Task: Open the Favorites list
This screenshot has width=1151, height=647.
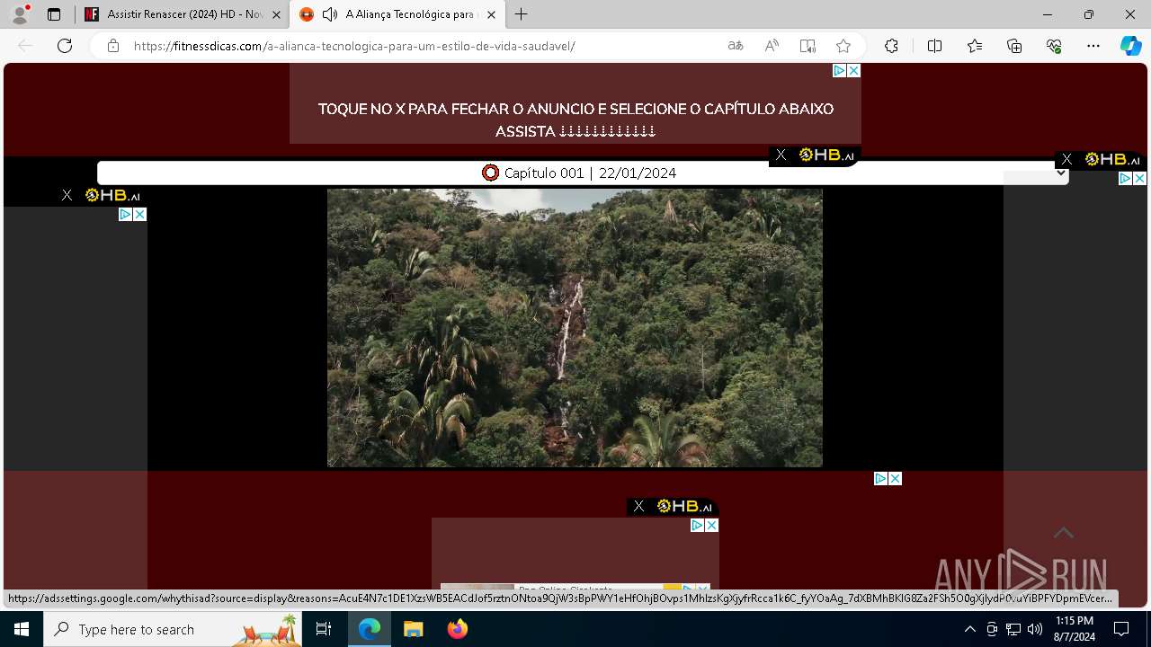Action: coord(975,46)
